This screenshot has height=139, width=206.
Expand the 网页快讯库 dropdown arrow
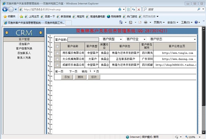(157, 16)
